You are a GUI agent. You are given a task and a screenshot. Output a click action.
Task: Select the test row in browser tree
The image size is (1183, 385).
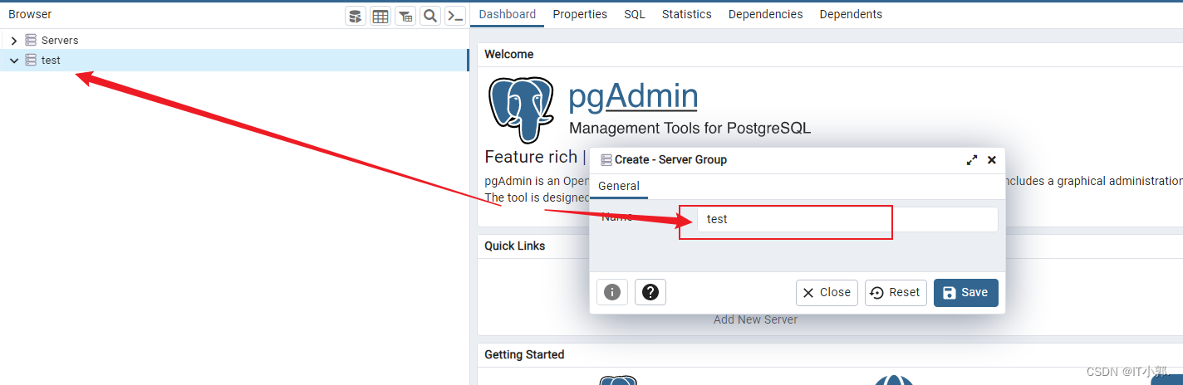234,60
